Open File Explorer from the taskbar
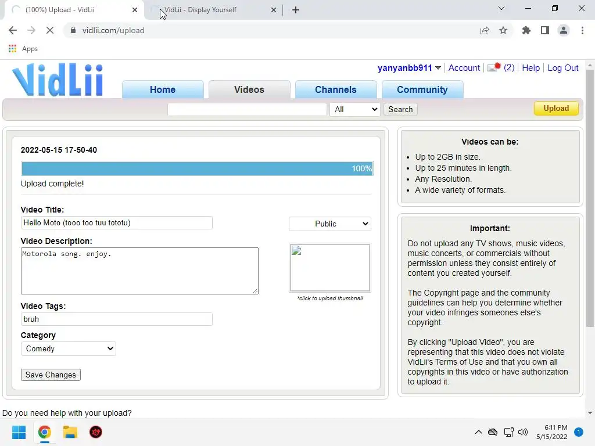595x446 pixels. click(x=70, y=432)
